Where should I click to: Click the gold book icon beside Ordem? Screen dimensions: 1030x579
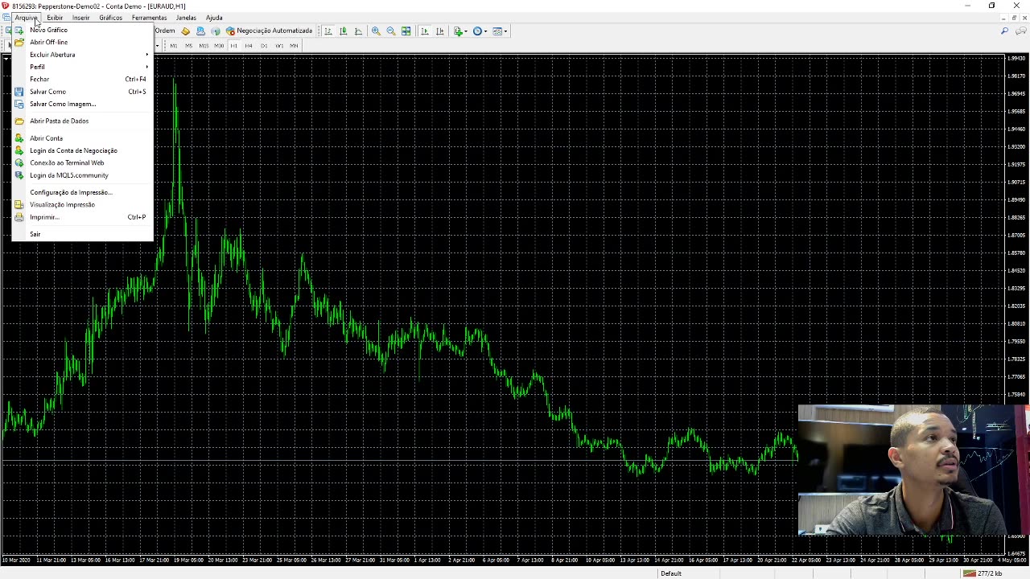186,31
